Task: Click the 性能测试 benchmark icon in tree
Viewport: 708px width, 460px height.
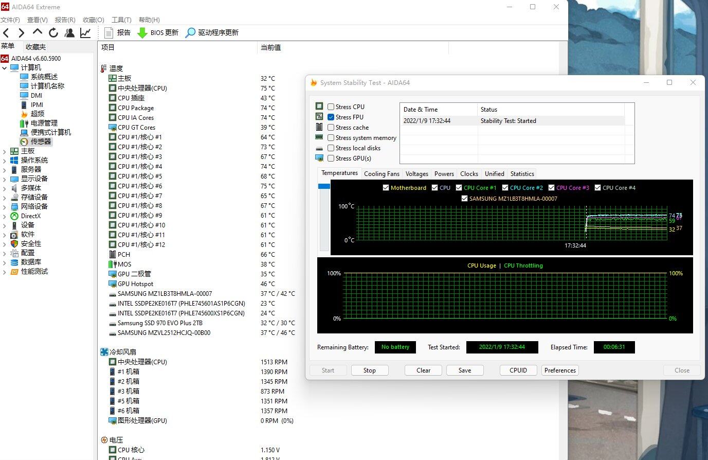Action: tap(14, 272)
